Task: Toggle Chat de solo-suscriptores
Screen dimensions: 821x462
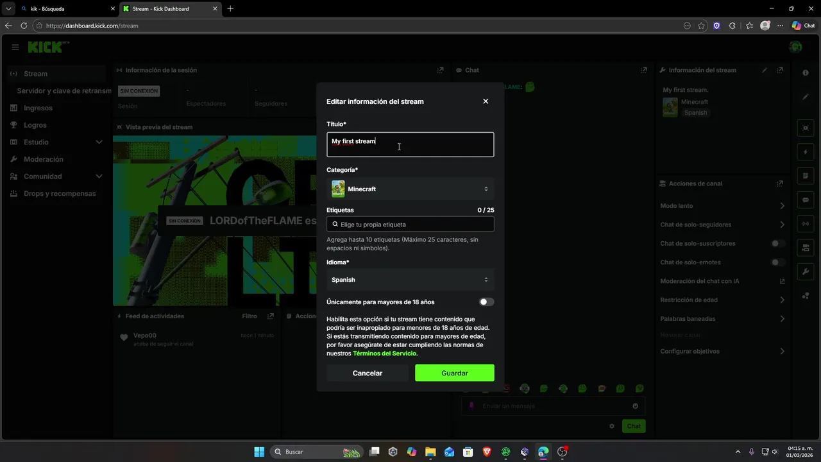Action: click(x=778, y=244)
